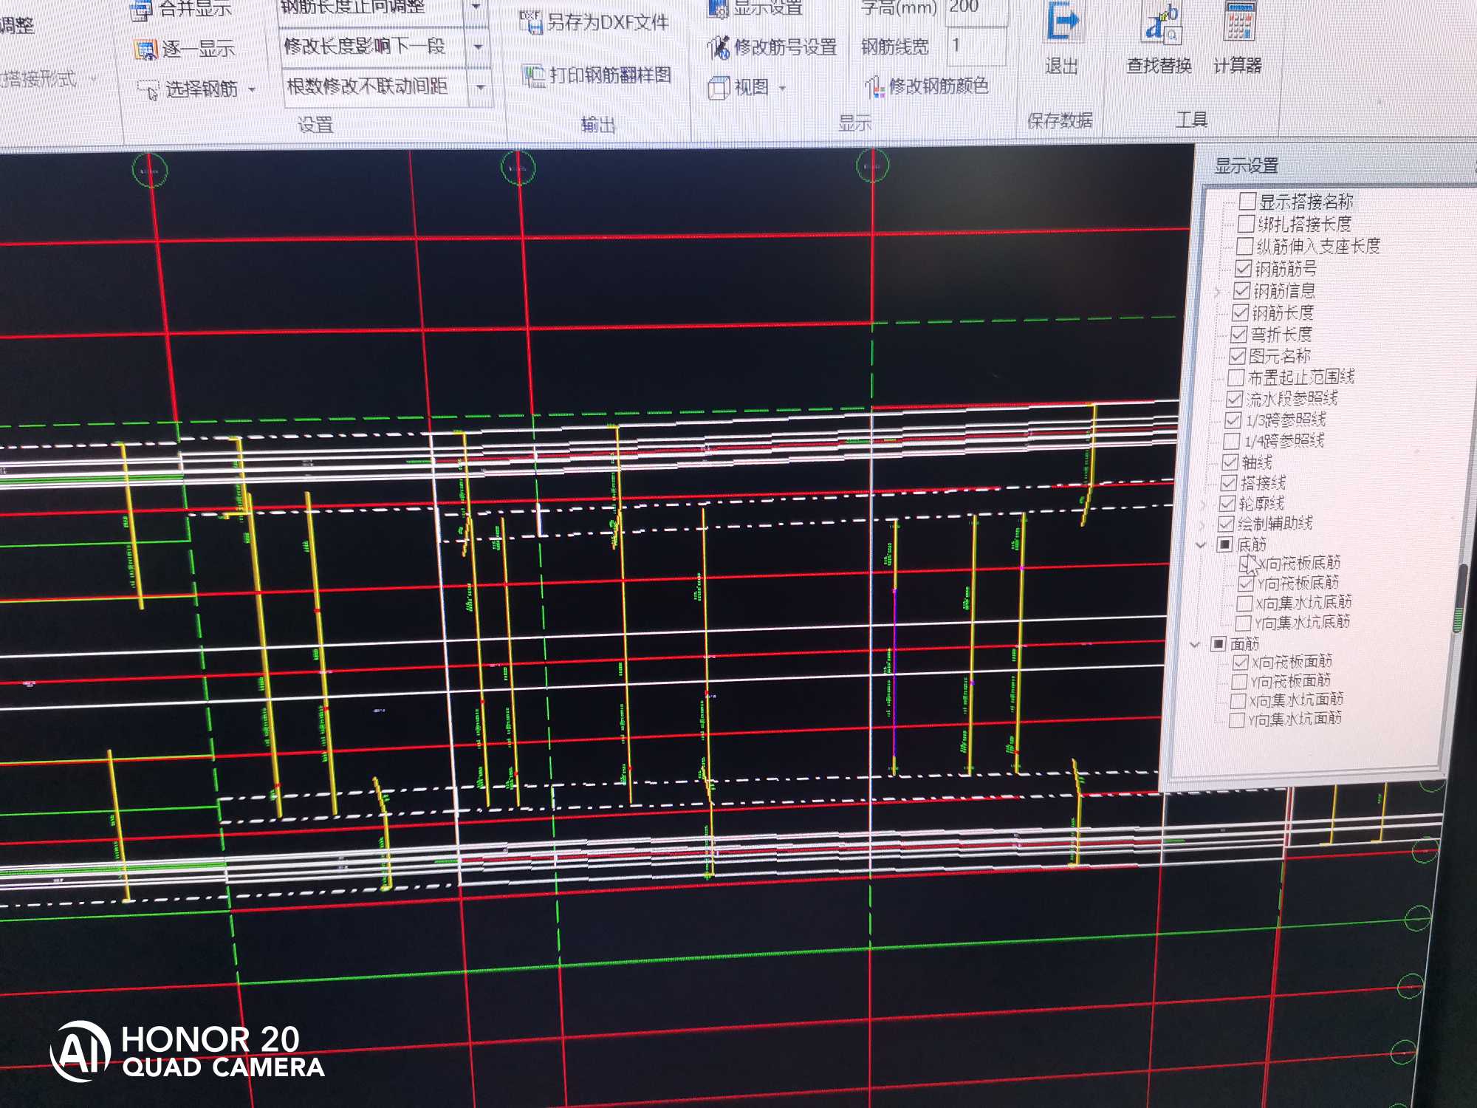Image resolution: width=1477 pixels, height=1108 pixels.
Task: Click the 修改钢筋颜色 icon
Action: coord(875,87)
